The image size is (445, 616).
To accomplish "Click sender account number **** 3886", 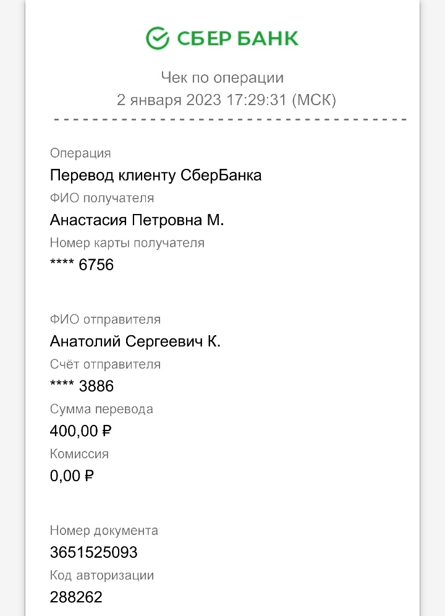I will point(82,386).
